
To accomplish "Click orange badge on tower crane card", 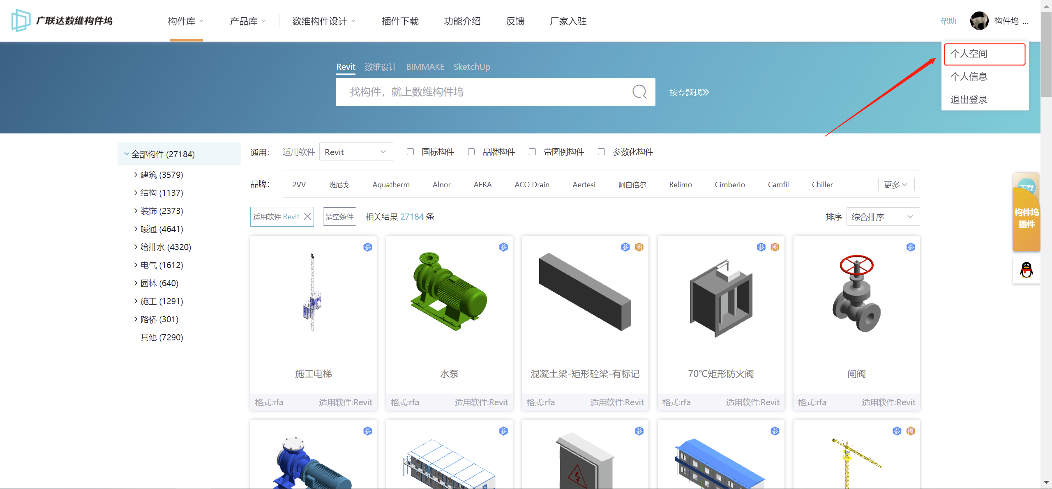I will coord(911,431).
